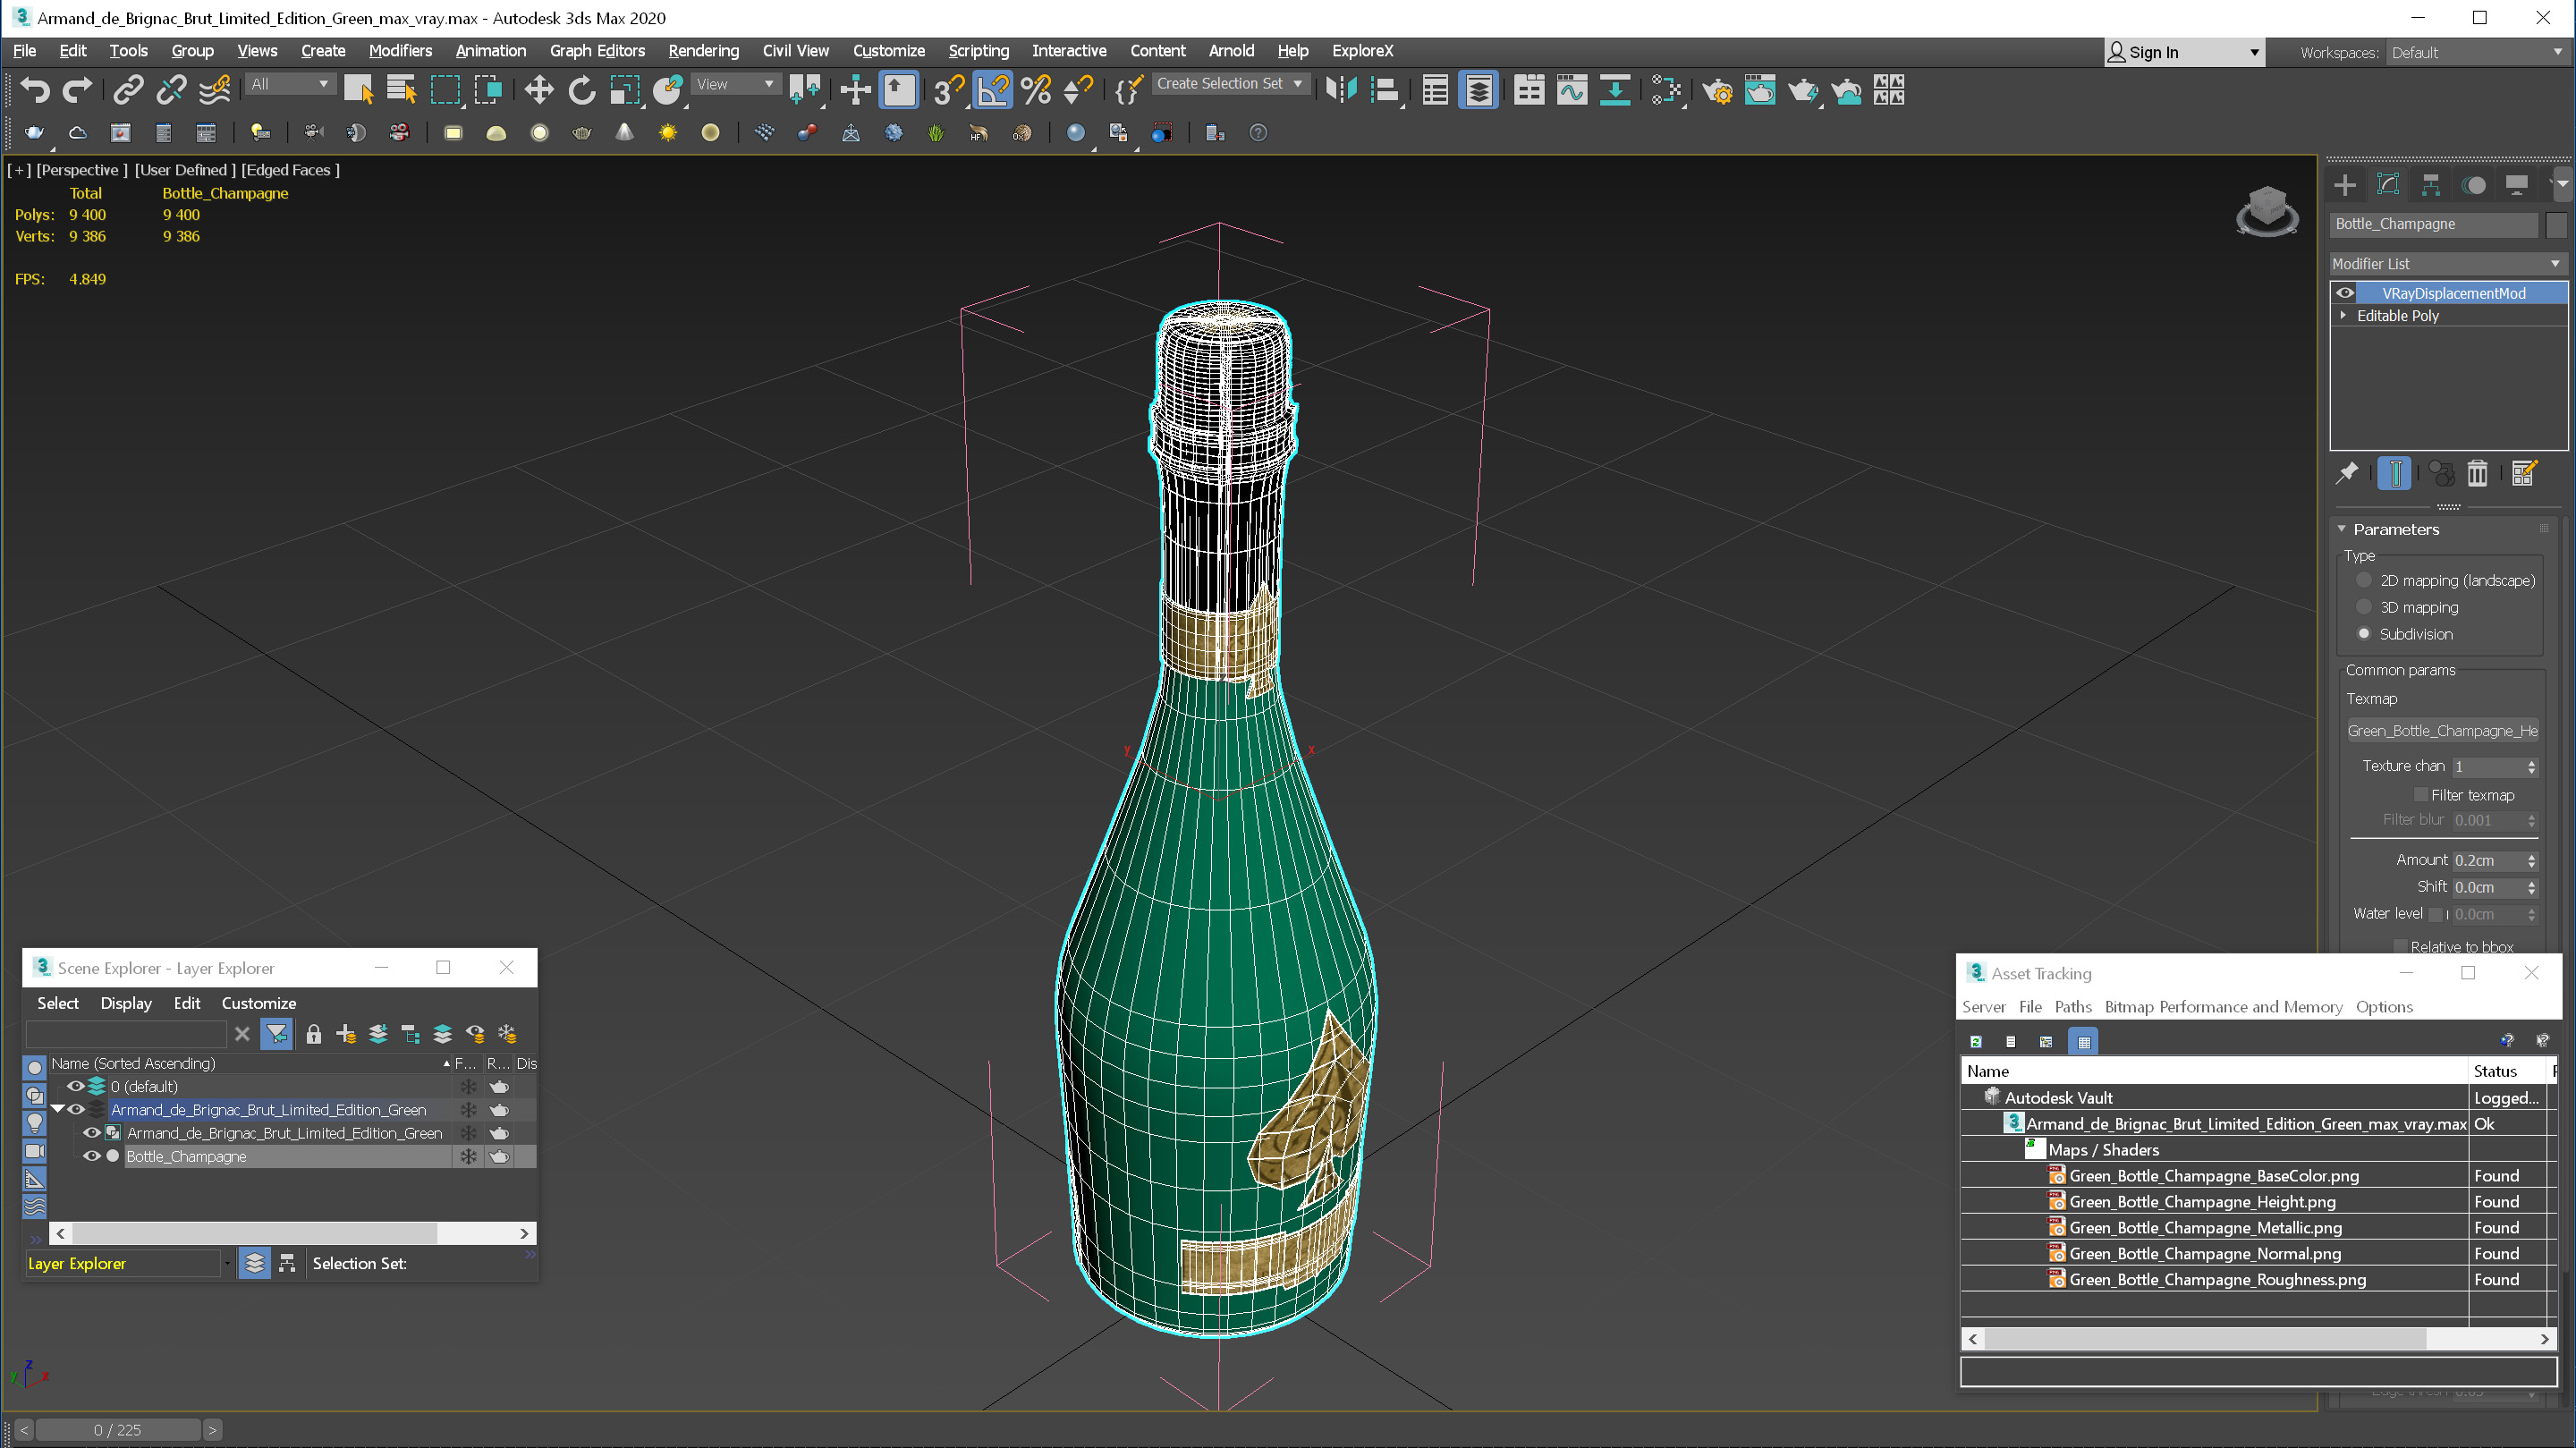Click the Undo arrow icon
The height and width of the screenshot is (1448, 2576).
35,91
